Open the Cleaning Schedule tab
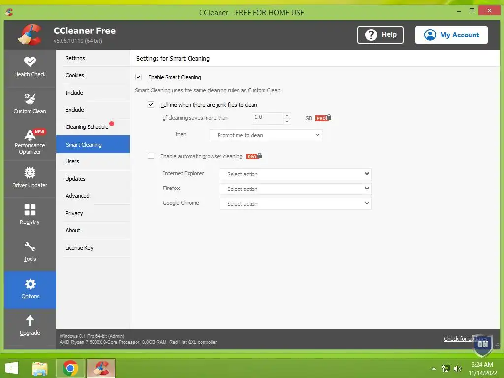The height and width of the screenshot is (378, 504). pos(93,127)
